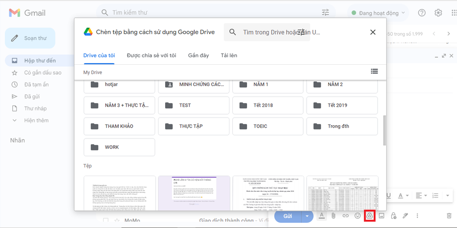Open the insert emoji picker
Viewport: 457px width, 228px height.
[358, 216]
